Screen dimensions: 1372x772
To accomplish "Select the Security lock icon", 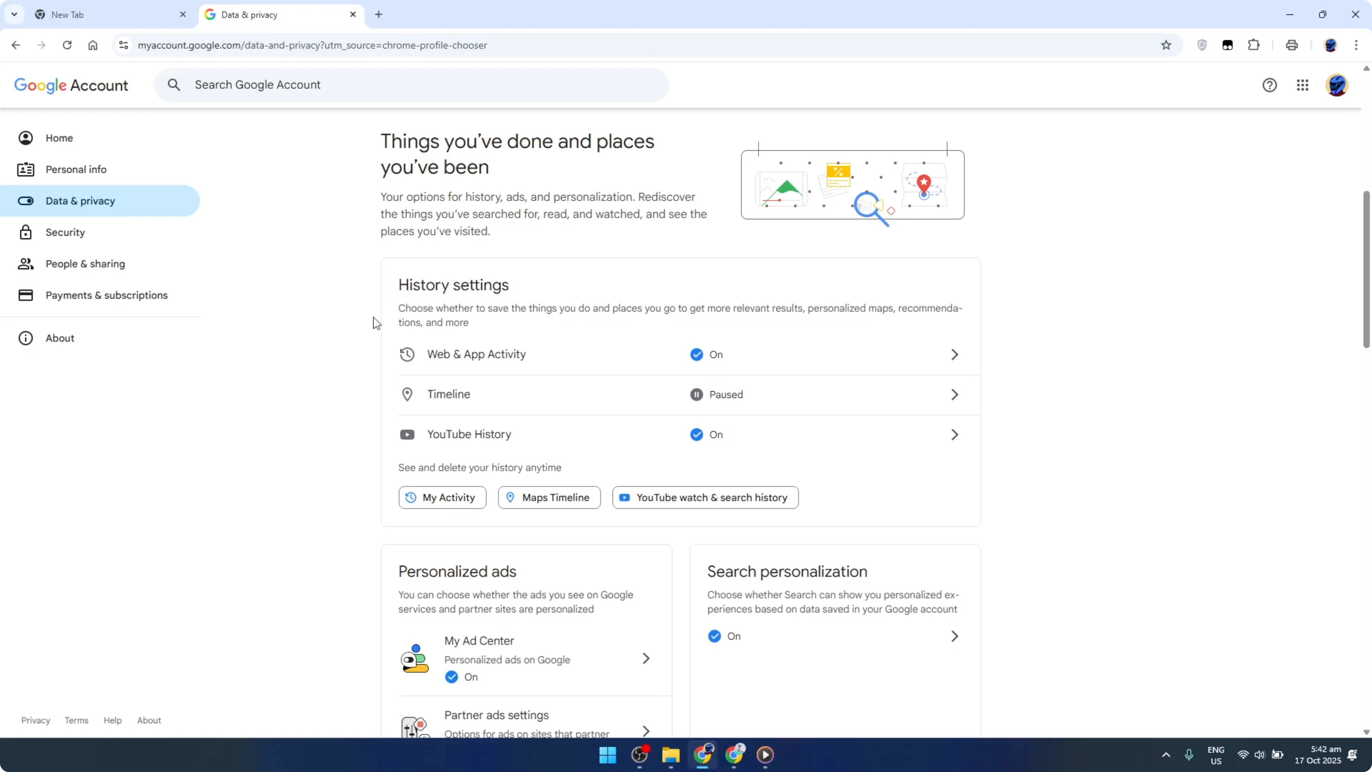I will [26, 232].
